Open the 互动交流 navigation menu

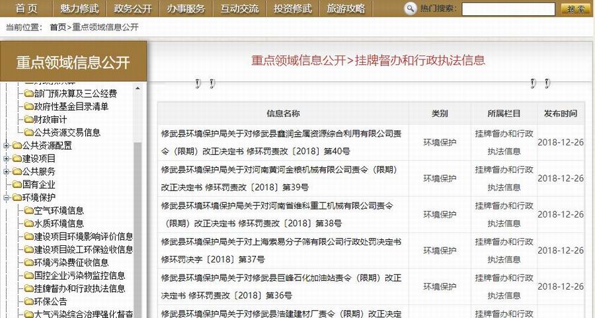click(239, 9)
